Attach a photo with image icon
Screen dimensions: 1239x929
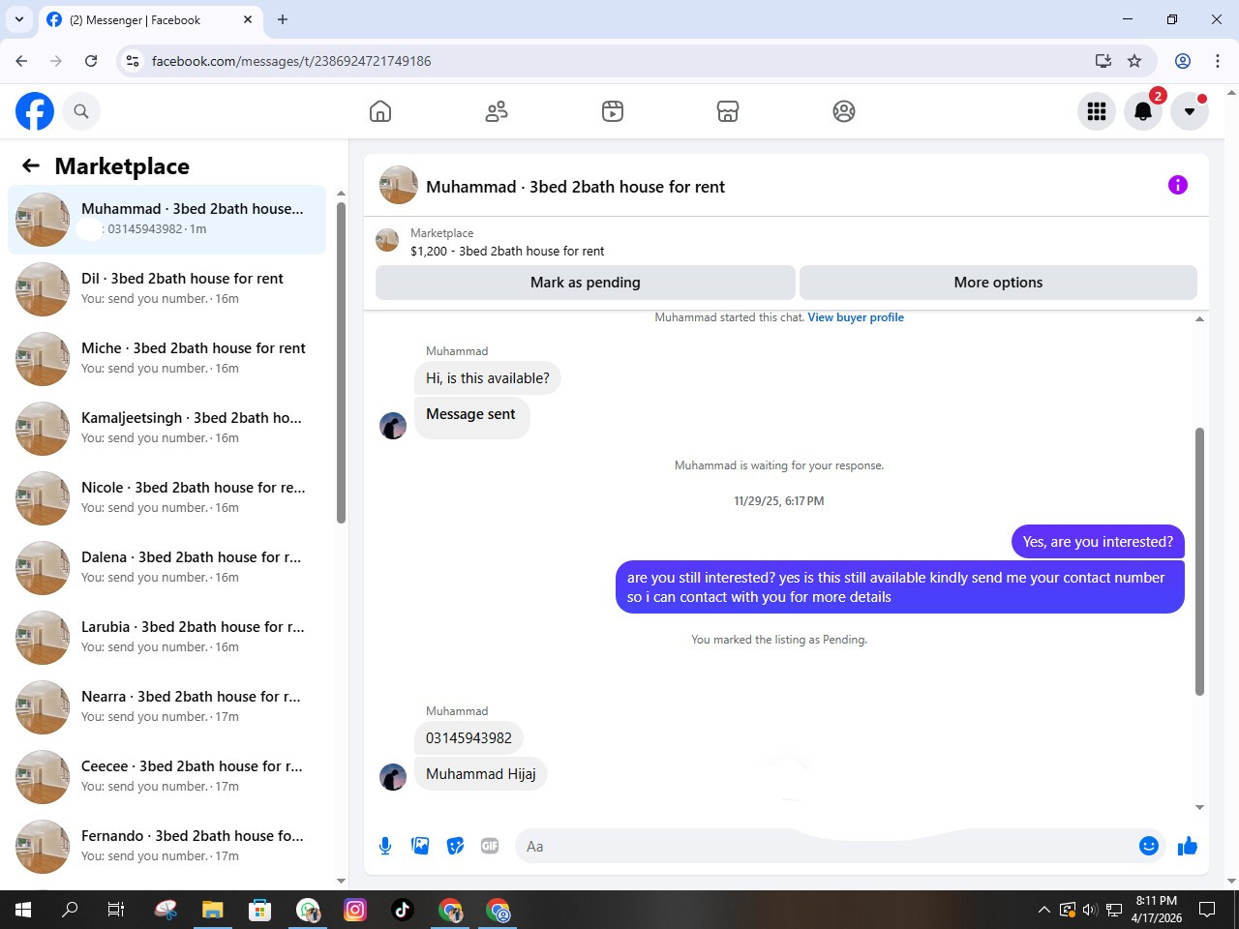(420, 846)
